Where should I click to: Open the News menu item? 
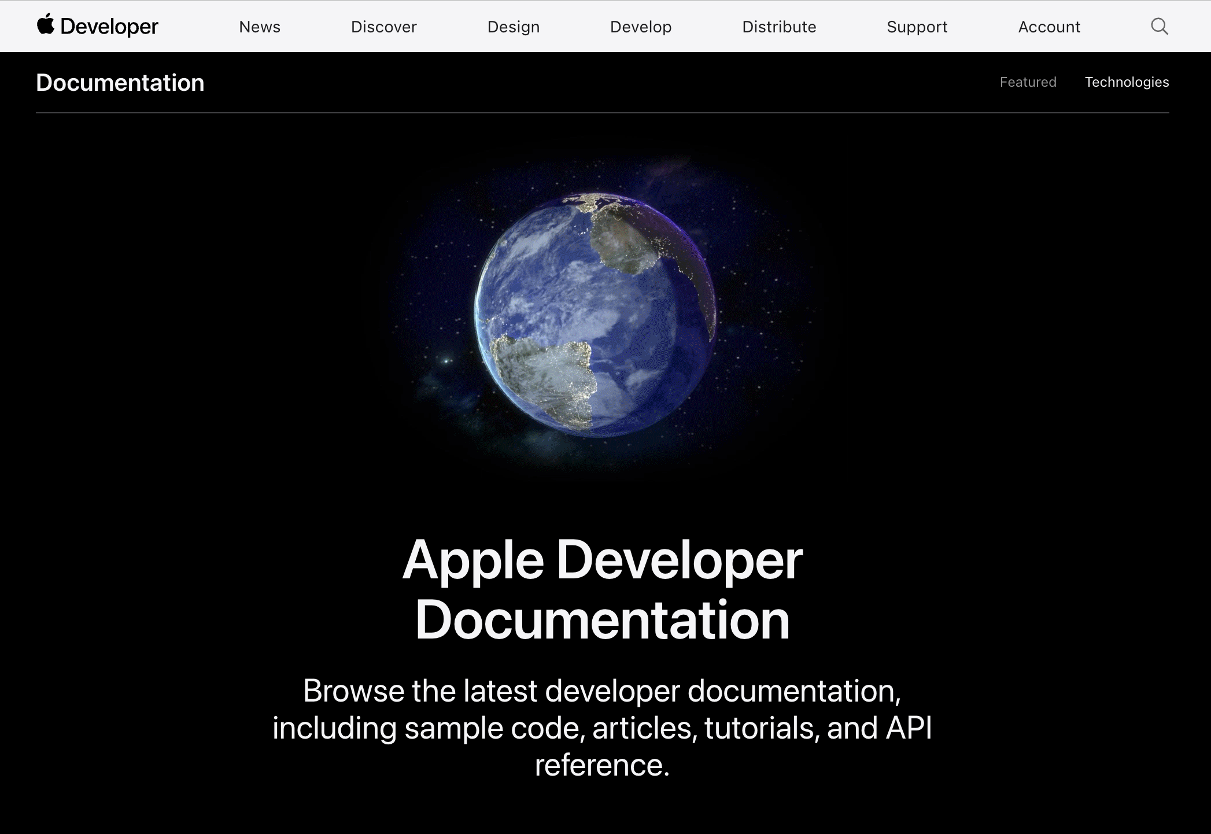click(x=260, y=27)
